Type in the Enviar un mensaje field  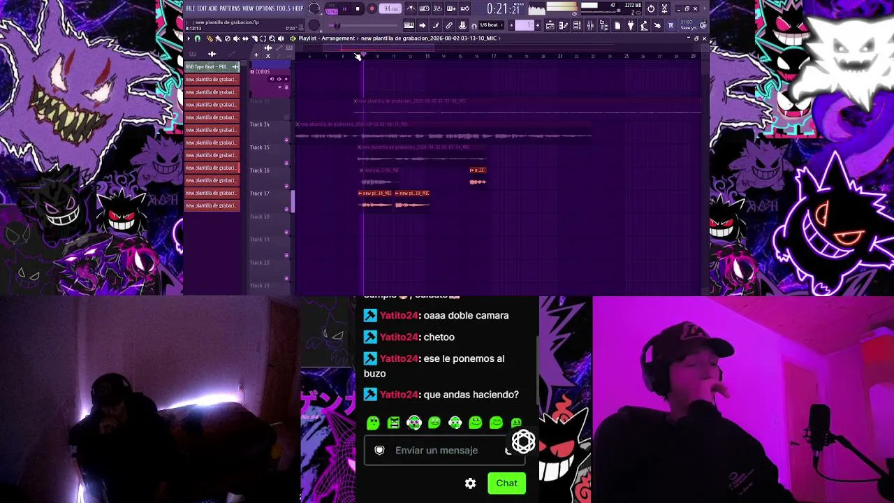coord(444,451)
